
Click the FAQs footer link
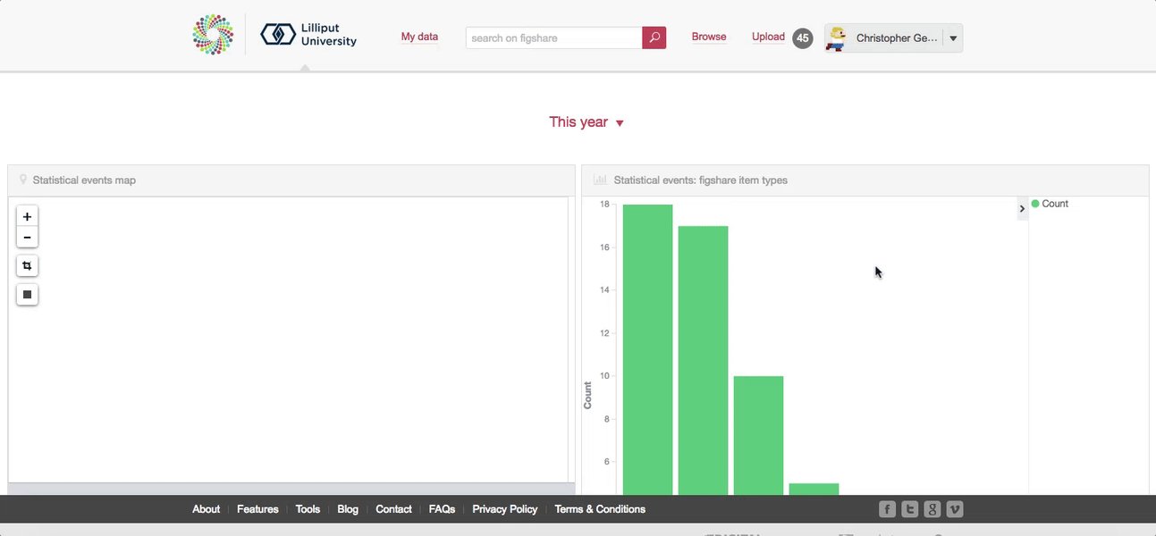click(442, 508)
